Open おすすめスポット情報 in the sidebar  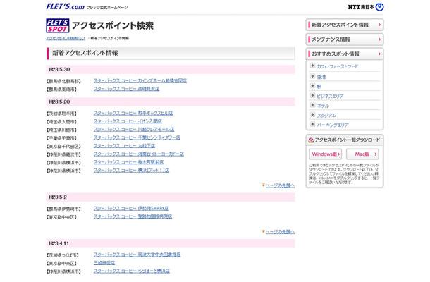click(345, 54)
